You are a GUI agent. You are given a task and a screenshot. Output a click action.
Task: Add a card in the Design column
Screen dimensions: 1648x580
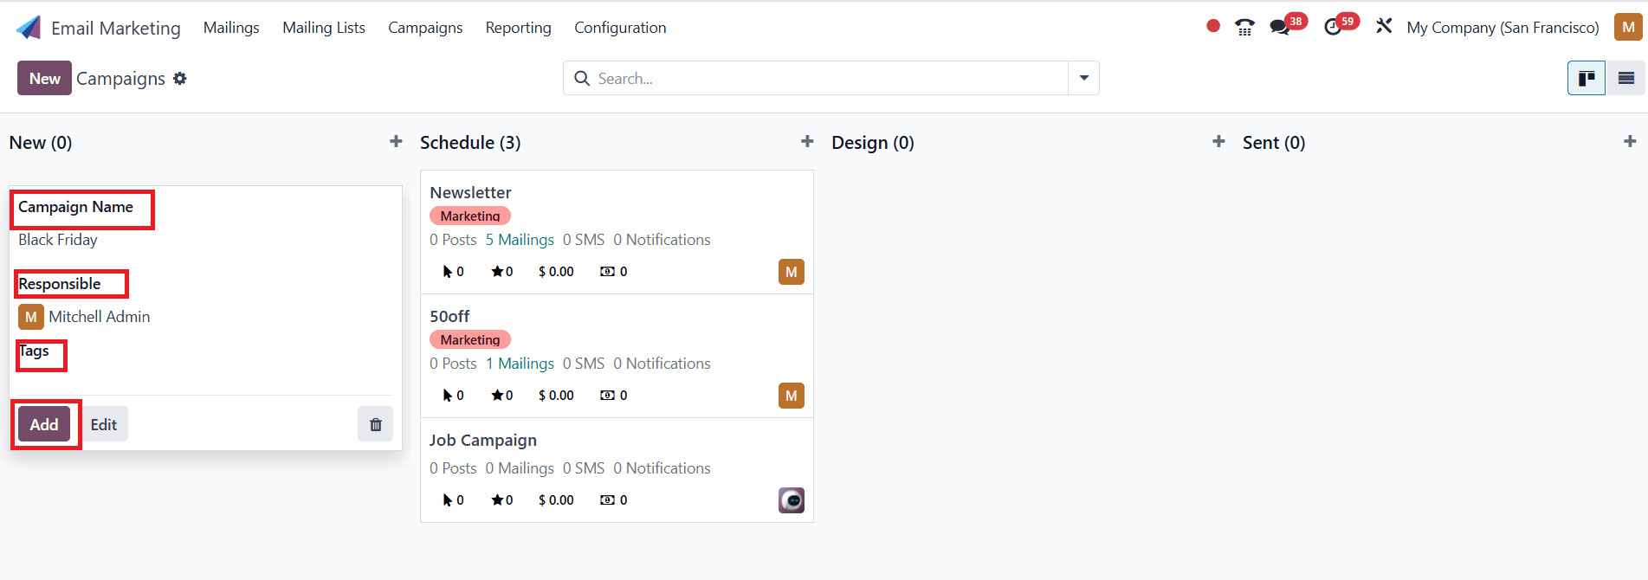(1218, 141)
